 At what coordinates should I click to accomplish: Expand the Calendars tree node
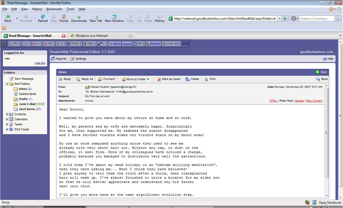(x=7, y=120)
